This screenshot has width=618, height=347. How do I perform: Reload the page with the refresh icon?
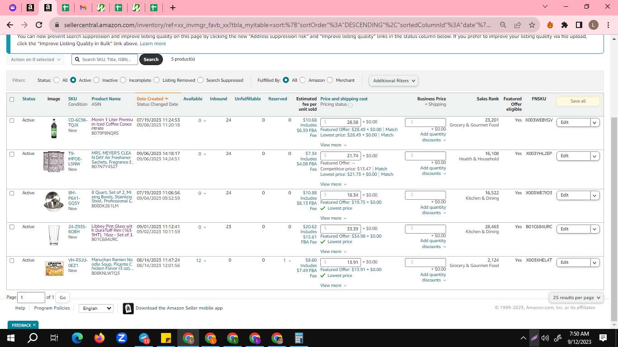pyautogui.click(x=39, y=25)
